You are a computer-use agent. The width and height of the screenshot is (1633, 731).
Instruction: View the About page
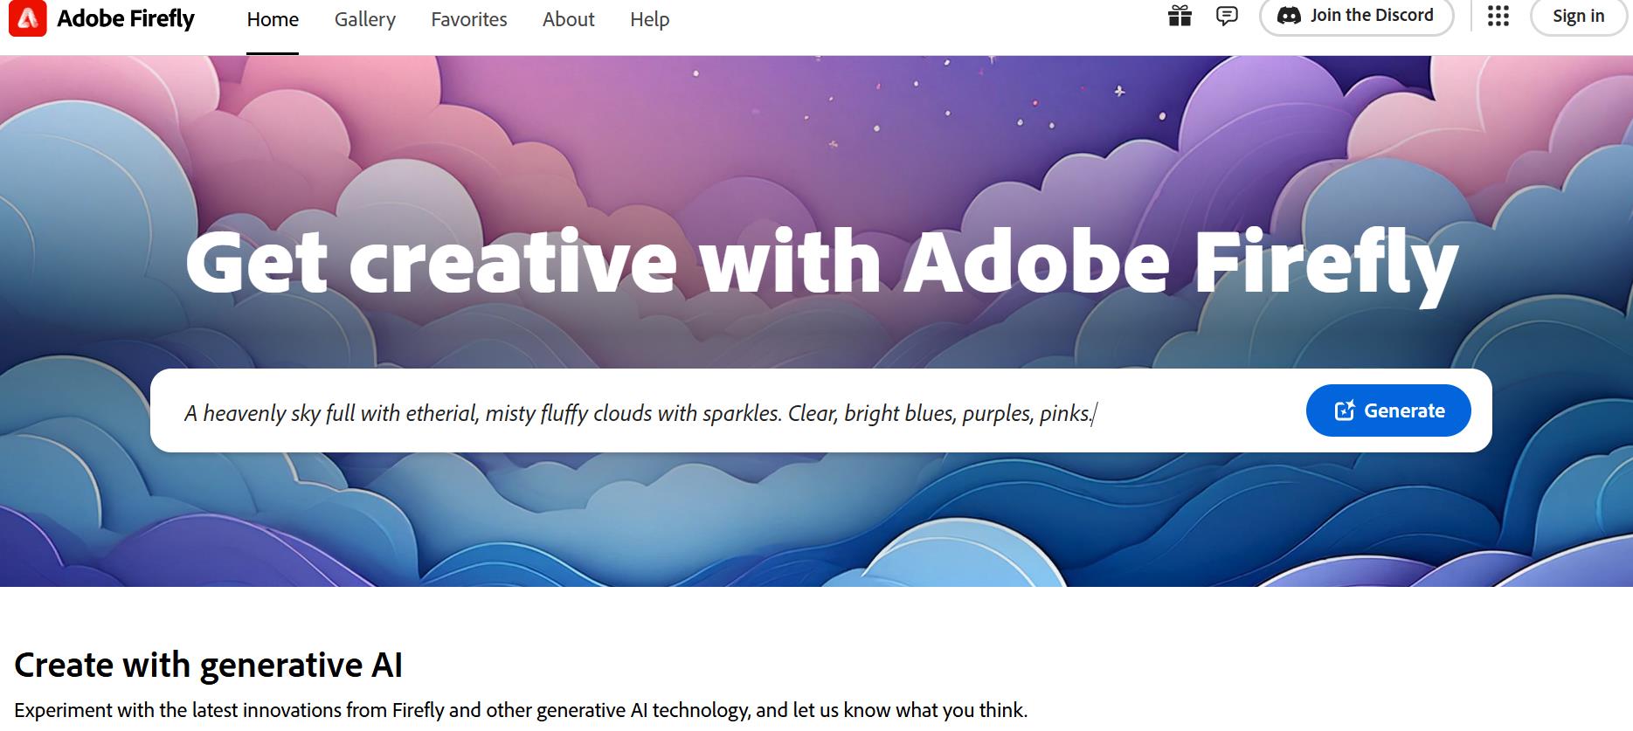[x=568, y=19]
